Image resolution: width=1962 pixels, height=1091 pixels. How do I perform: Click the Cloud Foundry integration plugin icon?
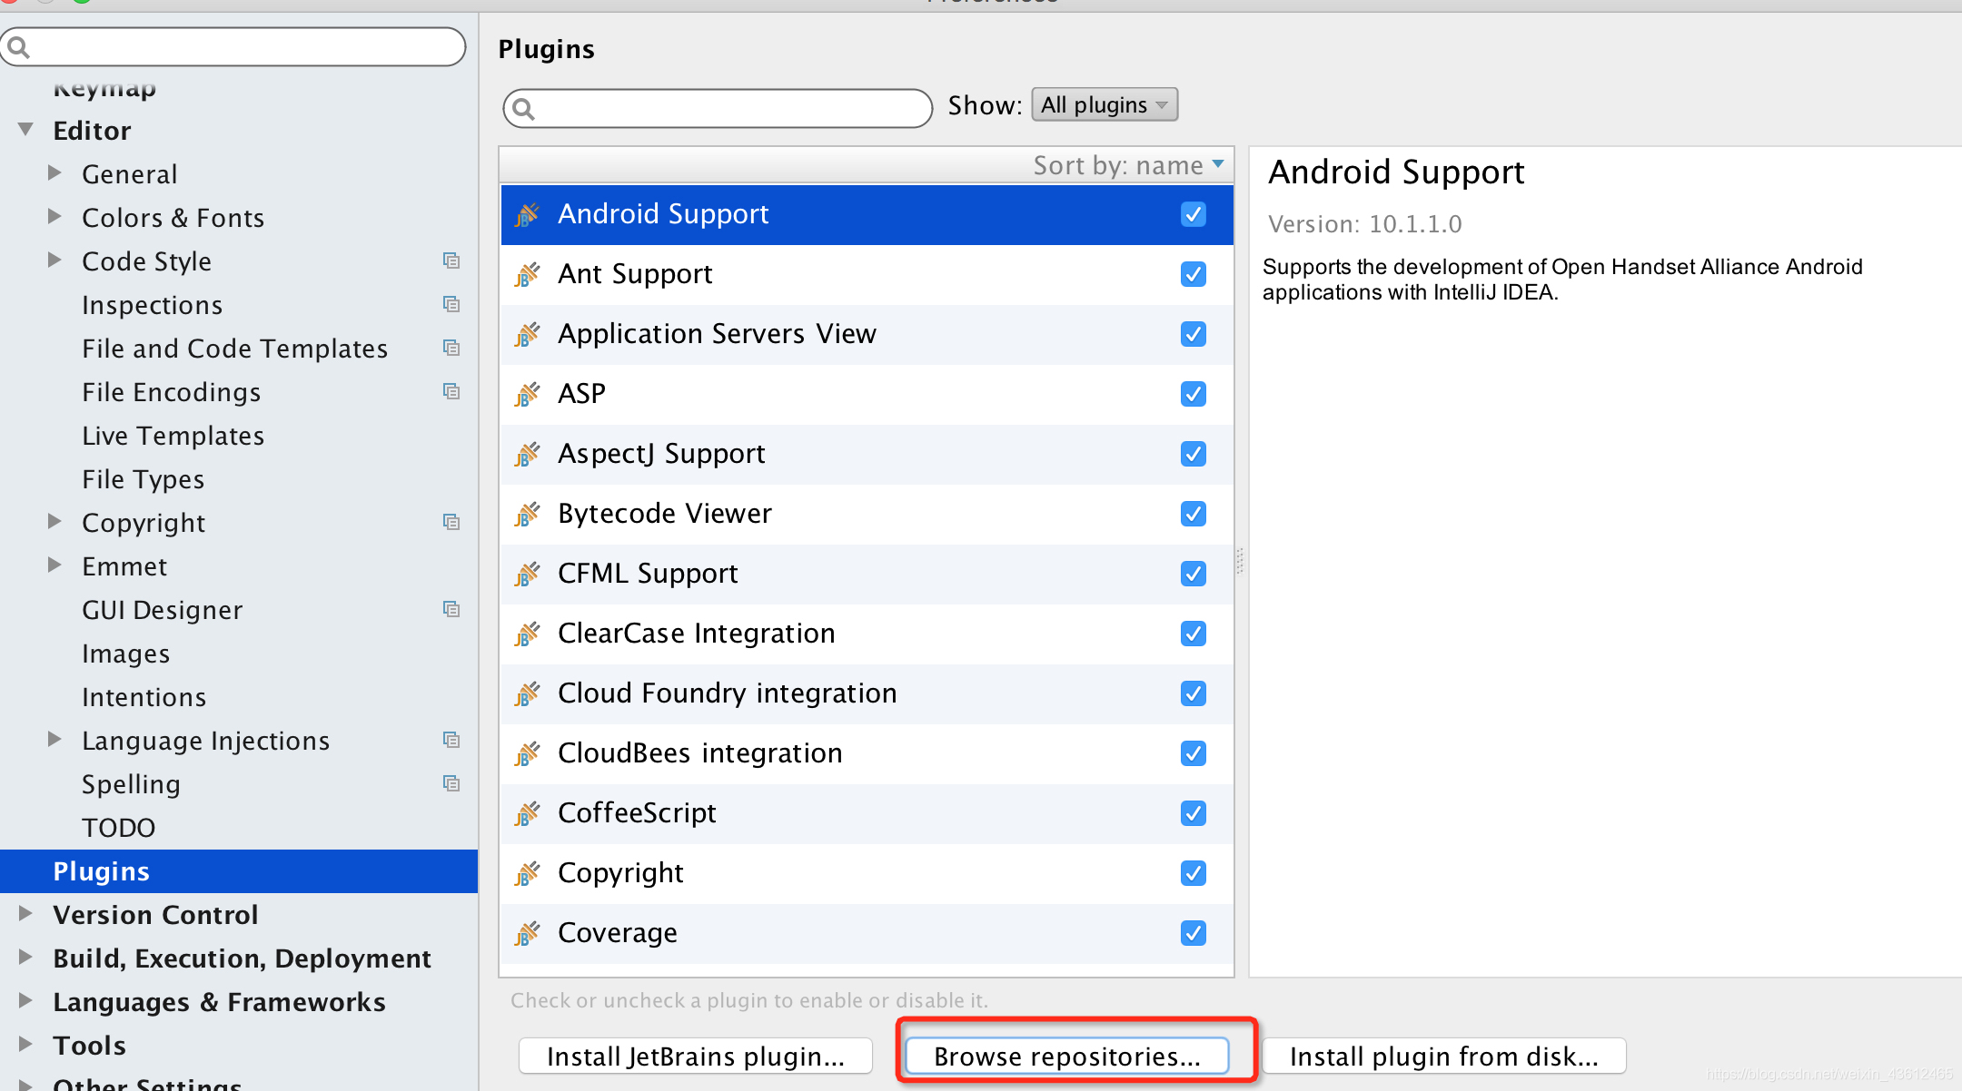tap(527, 694)
